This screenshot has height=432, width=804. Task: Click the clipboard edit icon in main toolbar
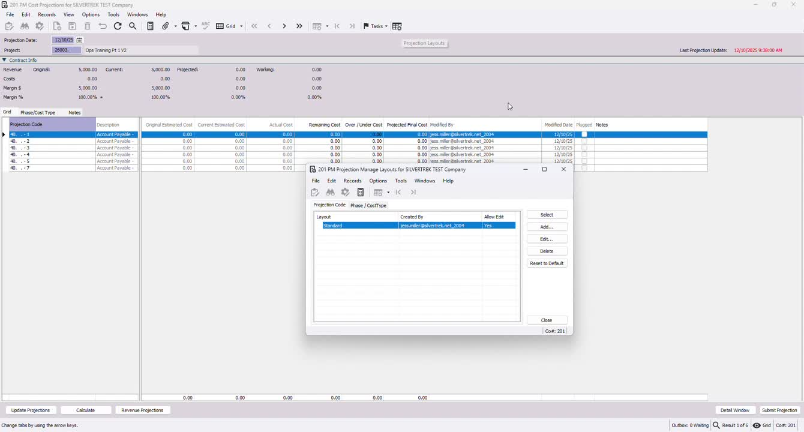pyautogui.click(x=9, y=26)
